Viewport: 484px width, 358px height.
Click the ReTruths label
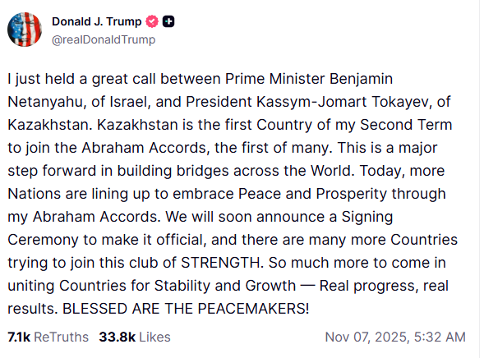[x=61, y=337]
